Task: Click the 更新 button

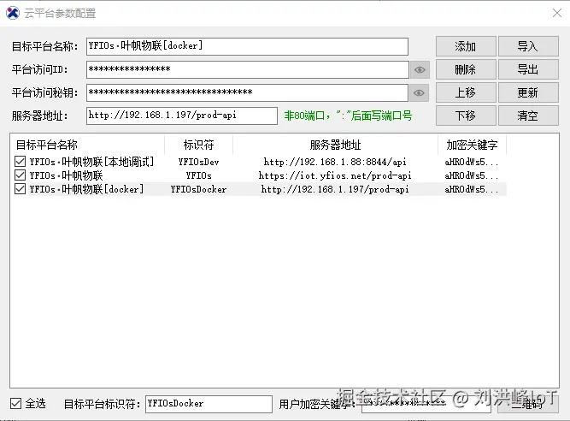Action: pos(528,92)
